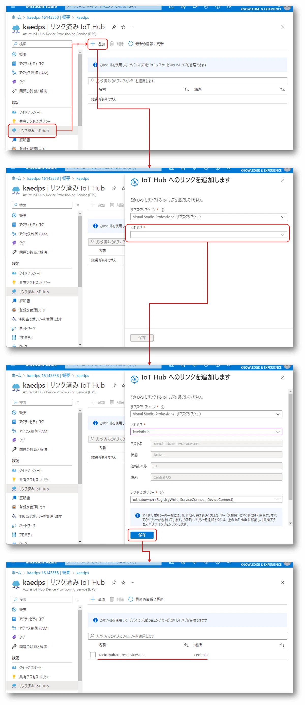Click the 削除 trash icon in top screenshot

(x=112, y=44)
